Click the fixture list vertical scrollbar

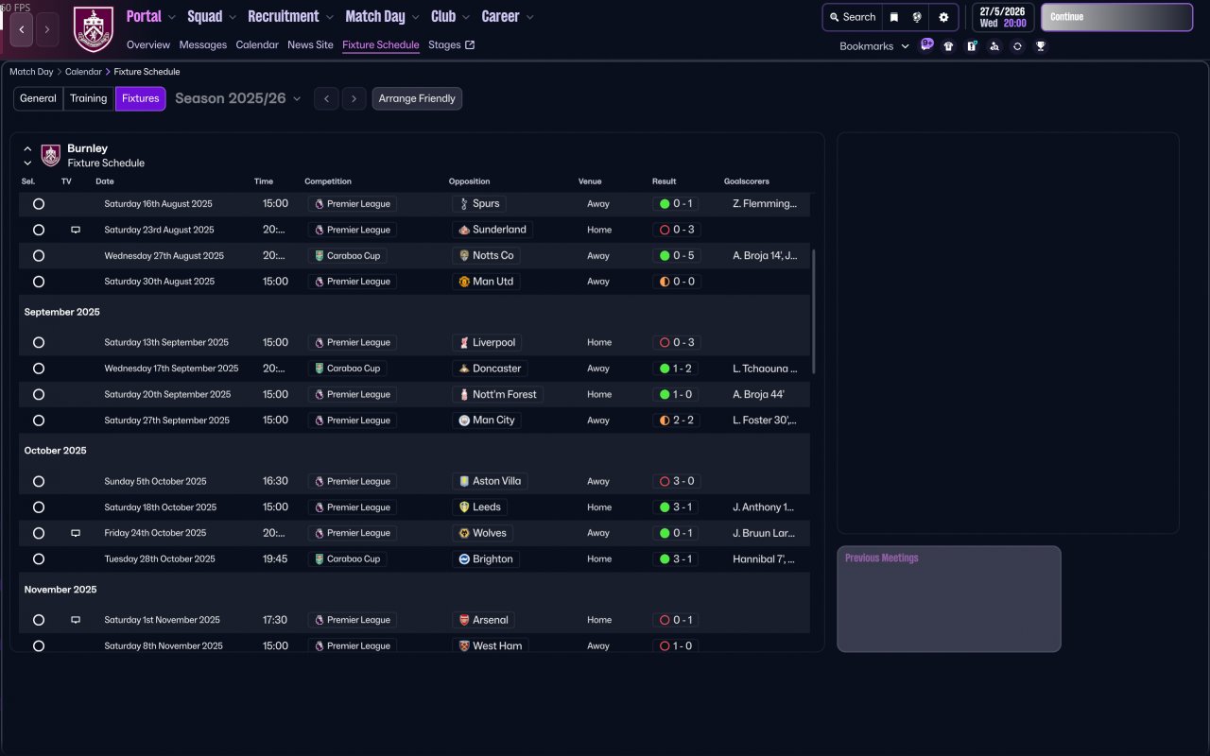coord(813,312)
